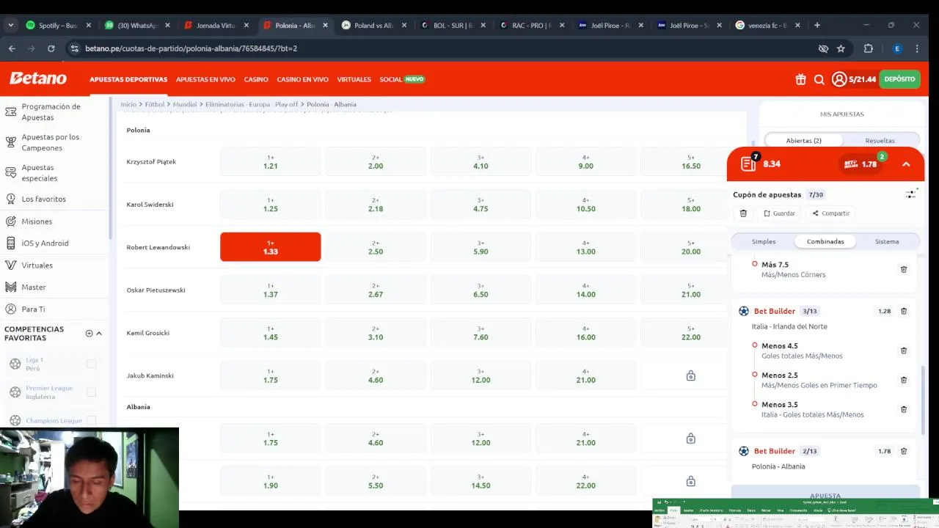Go to Fútbol breadcrumb link
The image size is (939, 528).
[x=155, y=104]
